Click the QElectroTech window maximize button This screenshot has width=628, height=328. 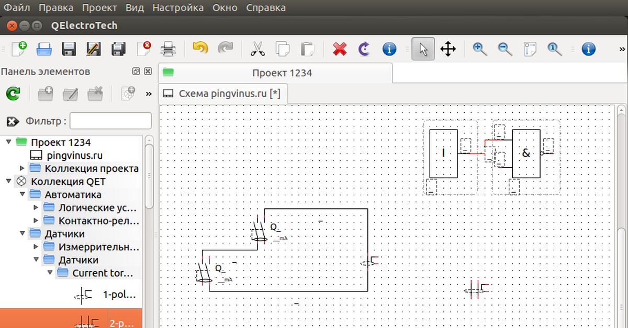coord(37,25)
